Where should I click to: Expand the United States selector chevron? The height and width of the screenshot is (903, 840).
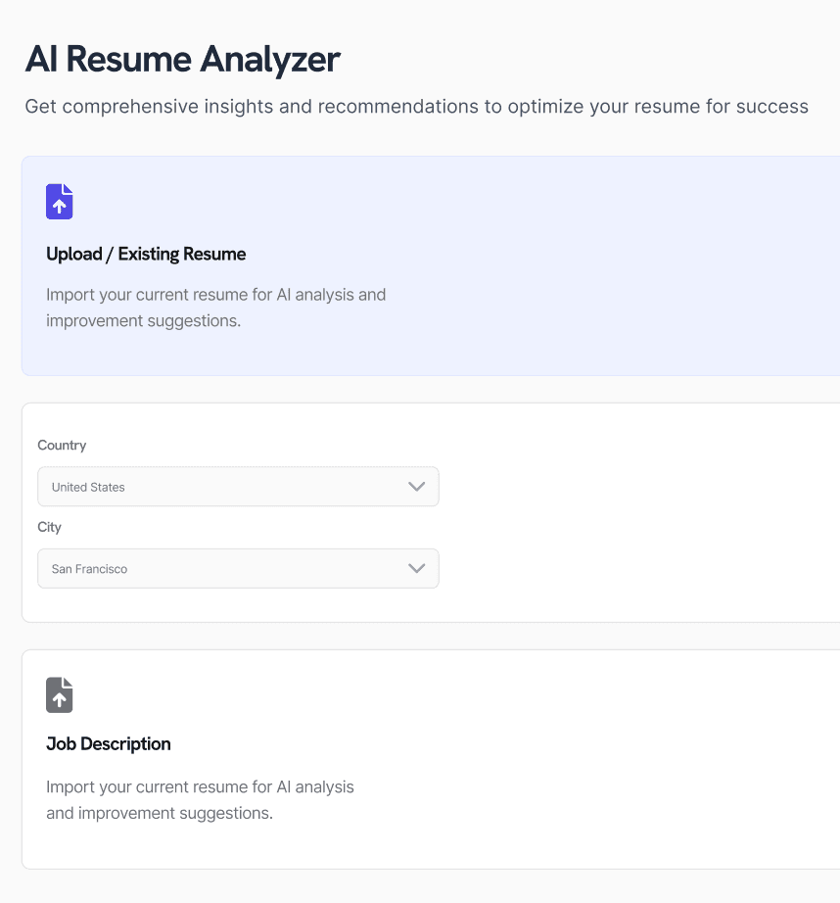pyautogui.click(x=416, y=487)
